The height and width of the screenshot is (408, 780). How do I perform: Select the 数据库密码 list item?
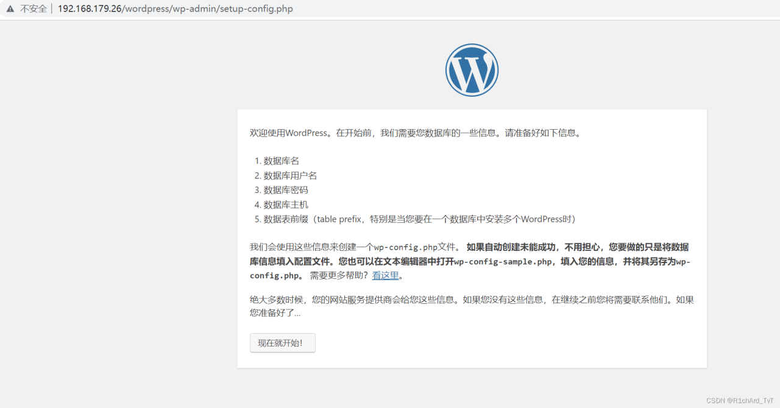[286, 190]
